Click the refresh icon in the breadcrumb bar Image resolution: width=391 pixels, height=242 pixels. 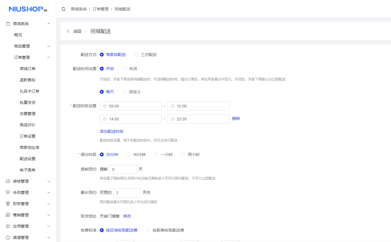63,9
